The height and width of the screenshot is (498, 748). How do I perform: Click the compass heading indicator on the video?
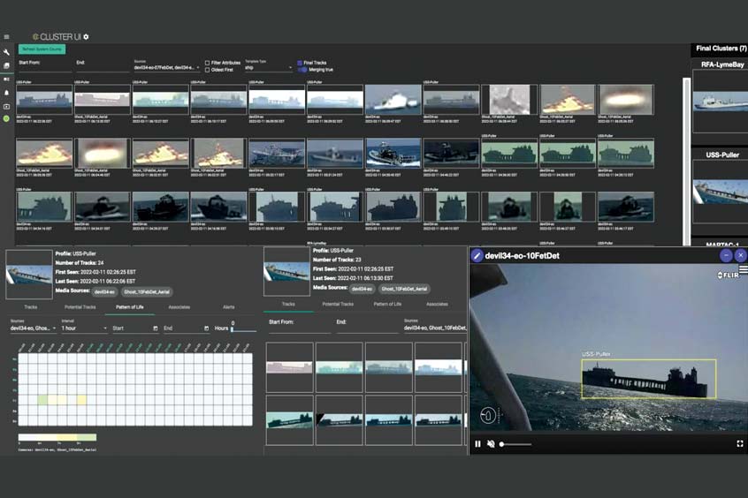[x=488, y=415]
